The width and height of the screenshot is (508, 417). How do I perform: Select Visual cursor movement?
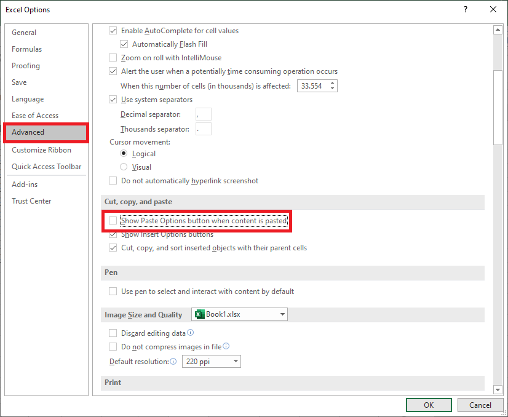[124, 167]
